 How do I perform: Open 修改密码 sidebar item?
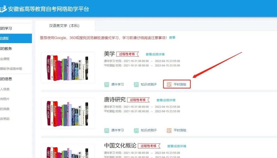click(x=5, y=119)
